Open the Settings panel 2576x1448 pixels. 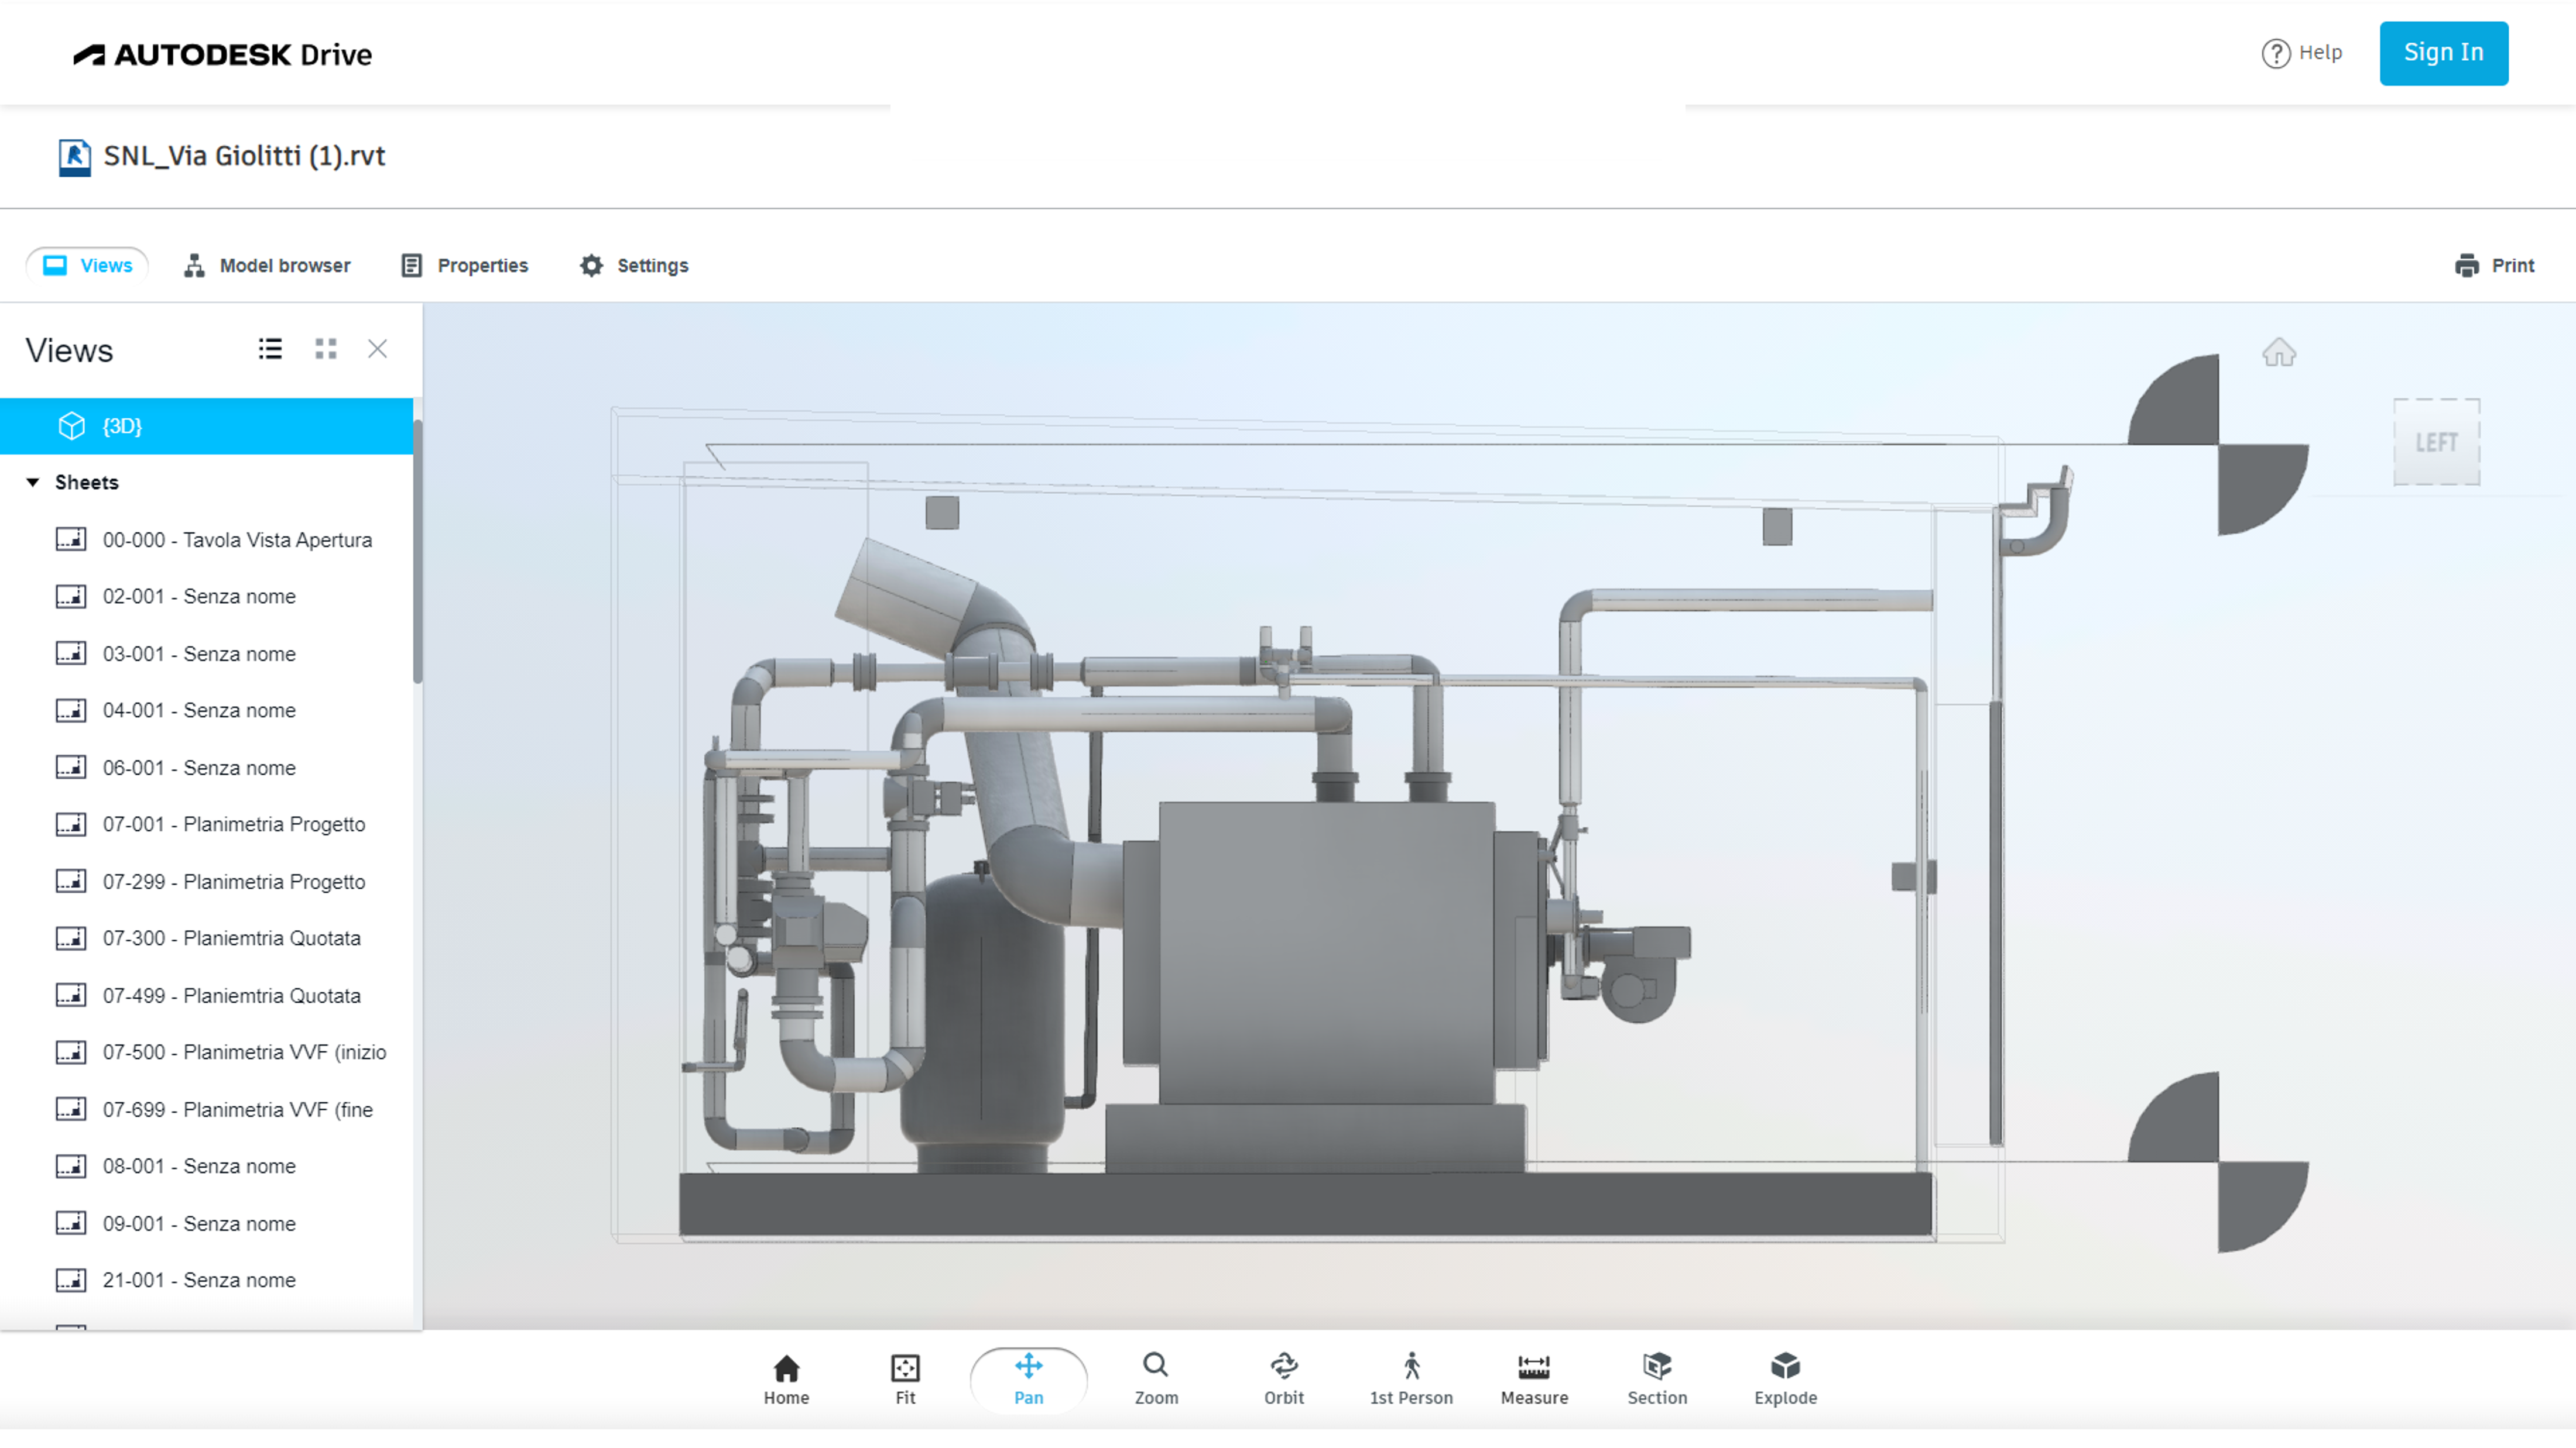pyautogui.click(x=634, y=266)
